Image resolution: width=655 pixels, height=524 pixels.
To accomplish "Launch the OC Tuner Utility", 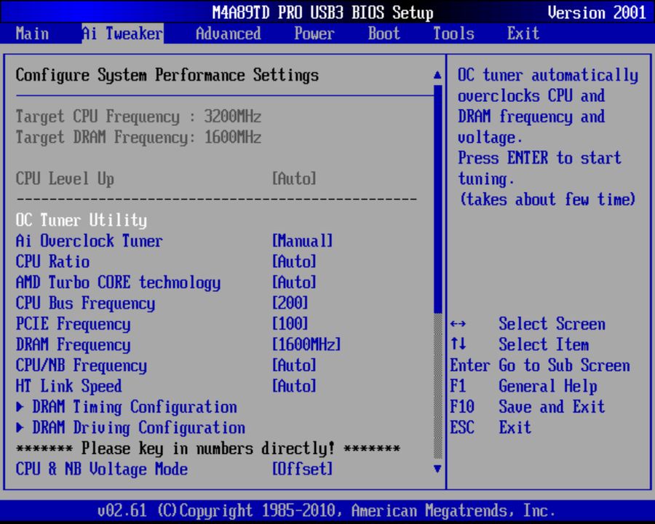I will click(x=80, y=220).
